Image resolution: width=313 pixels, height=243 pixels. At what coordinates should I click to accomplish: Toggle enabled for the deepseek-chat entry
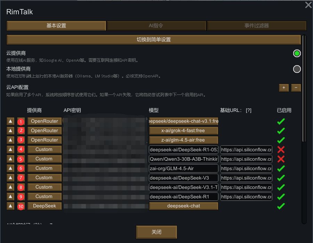coord(281,206)
